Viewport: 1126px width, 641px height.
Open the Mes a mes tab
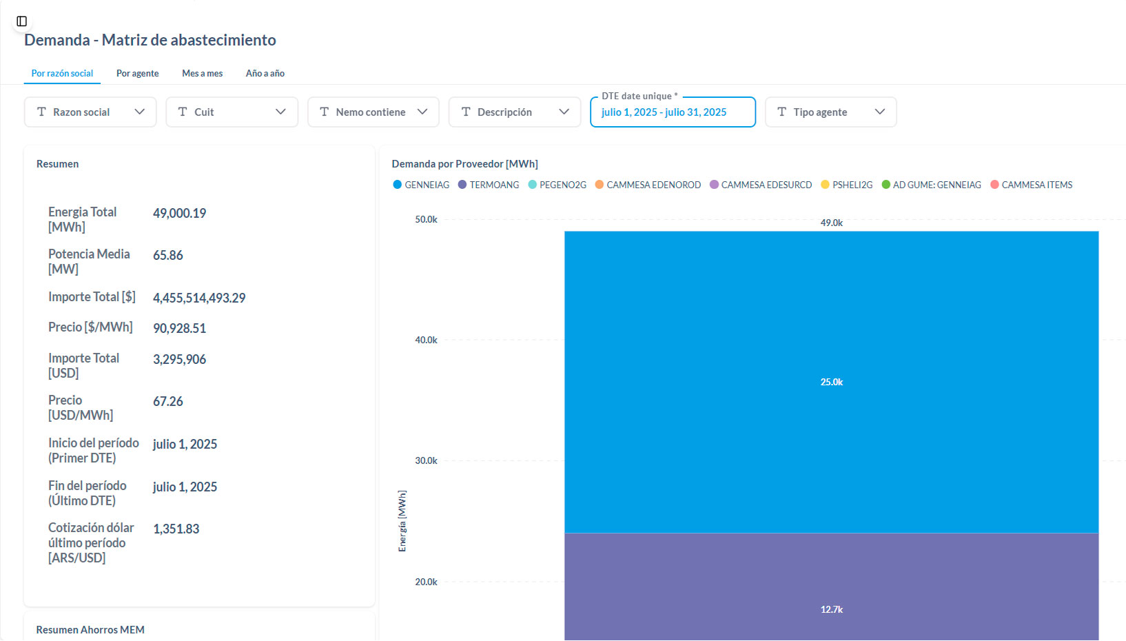click(202, 73)
